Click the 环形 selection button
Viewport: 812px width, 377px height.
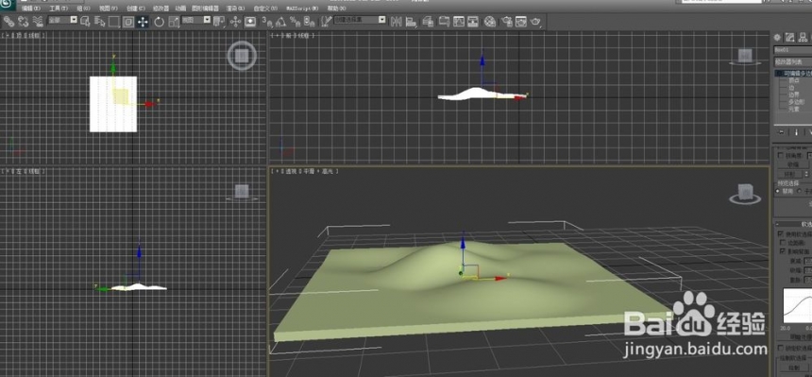[x=790, y=174]
